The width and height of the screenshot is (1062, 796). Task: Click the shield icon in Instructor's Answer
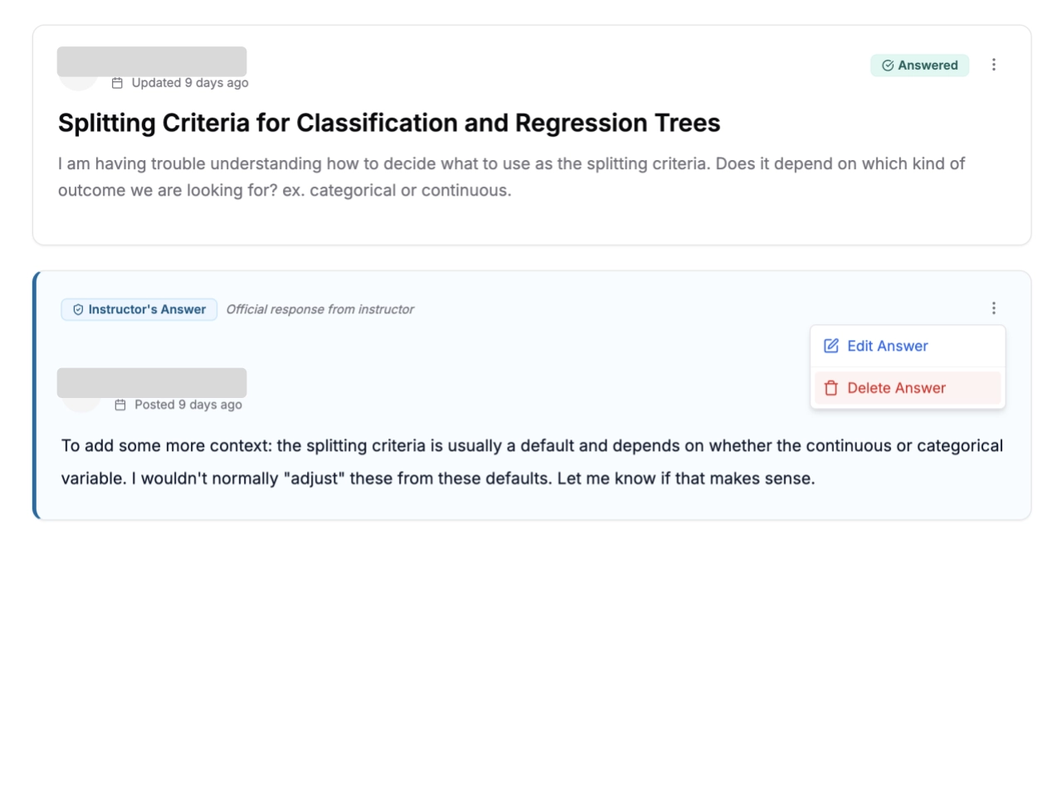[x=78, y=309]
